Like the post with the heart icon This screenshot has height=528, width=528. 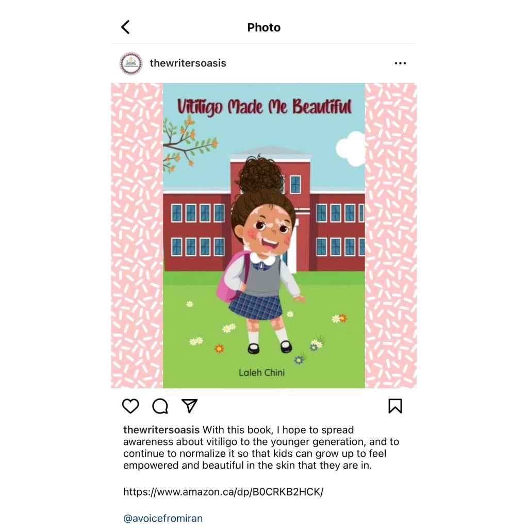[130, 406]
